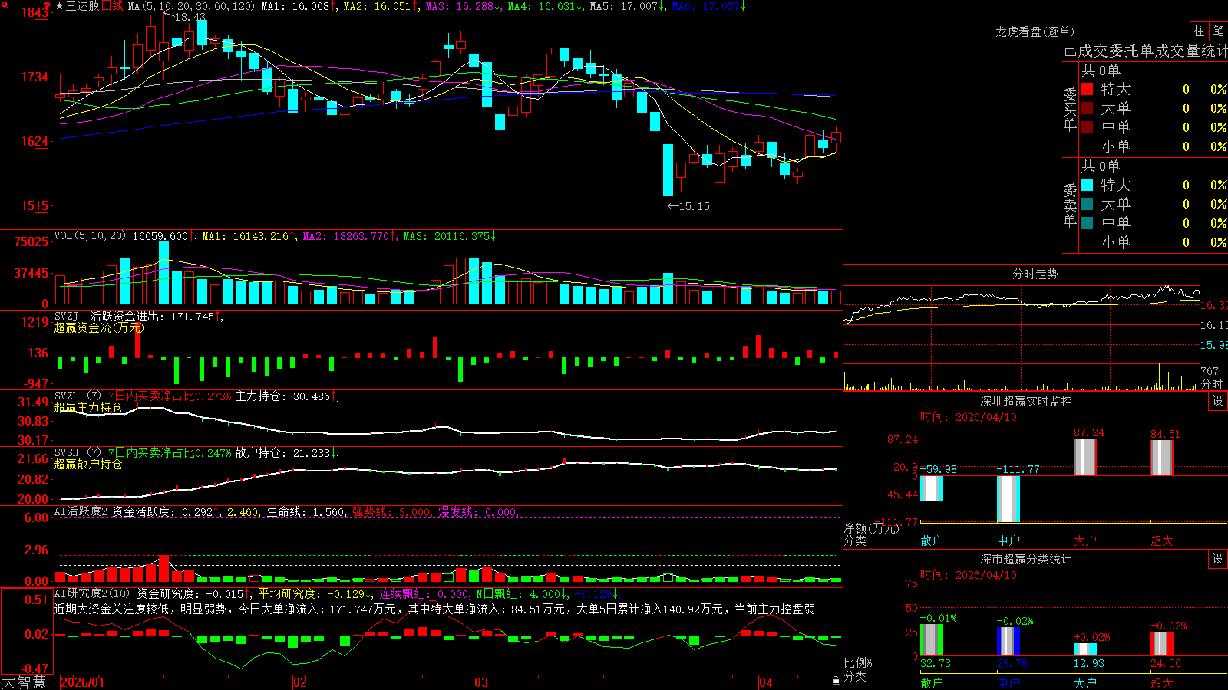Click the cyan 特大 sell-order legend square
The width and height of the screenshot is (1228, 690).
(x=1087, y=185)
